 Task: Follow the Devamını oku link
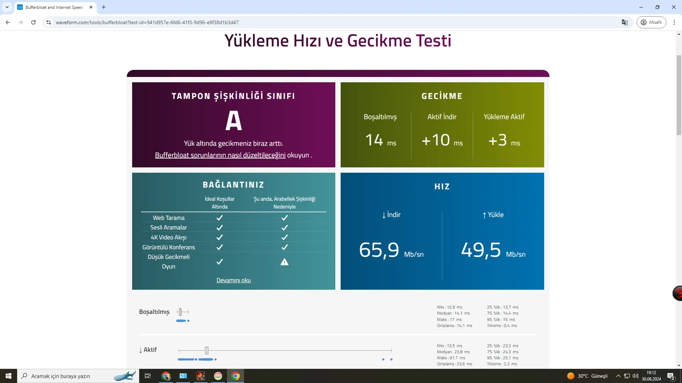234,281
